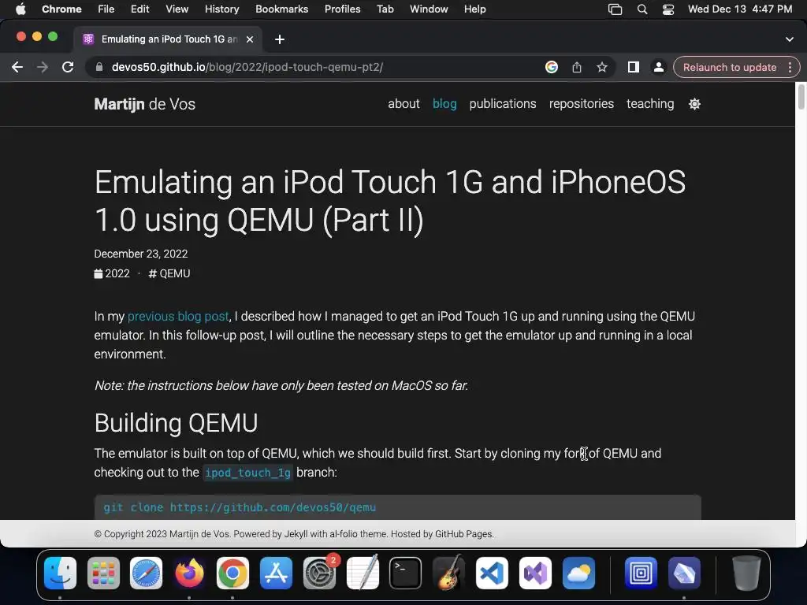This screenshot has width=807, height=605.
Task: Open the Tab menu
Action: point(385,9)
